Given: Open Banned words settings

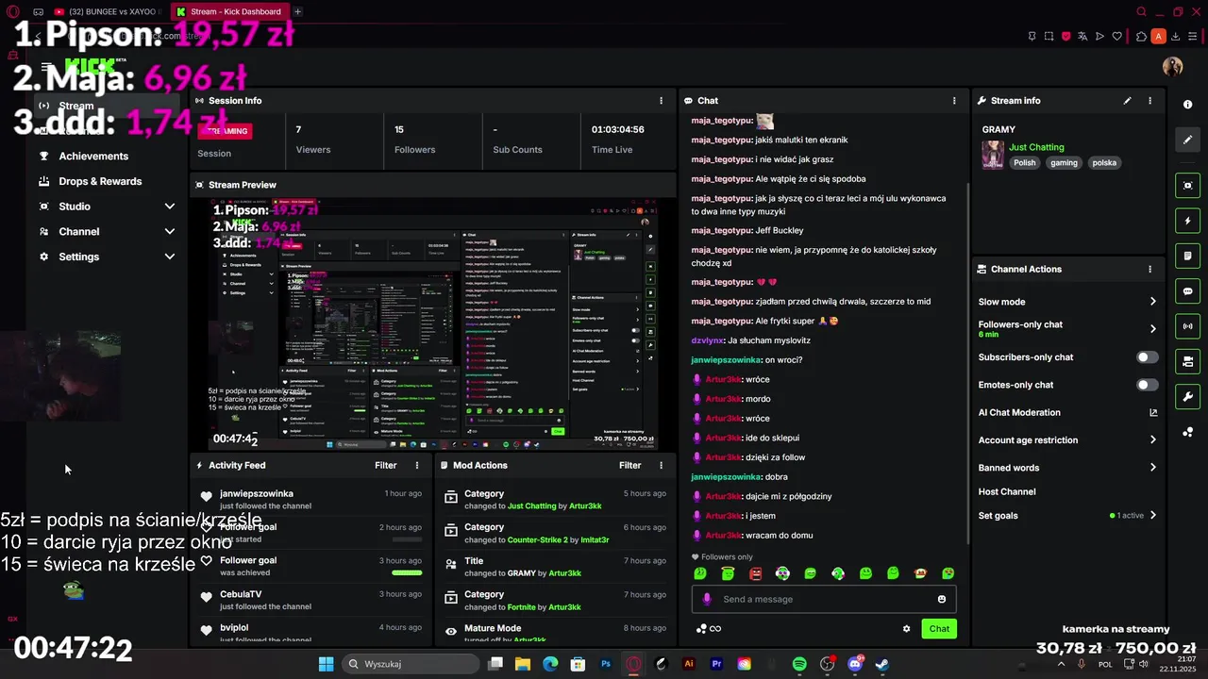Looking at the screenshot, I should [x=1067, y=468].
